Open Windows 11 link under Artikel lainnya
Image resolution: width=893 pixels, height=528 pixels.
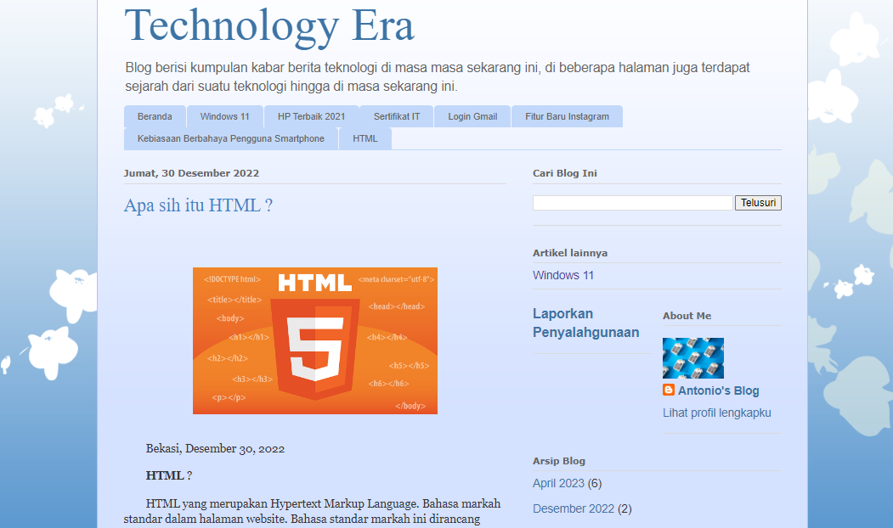[563, 275]
